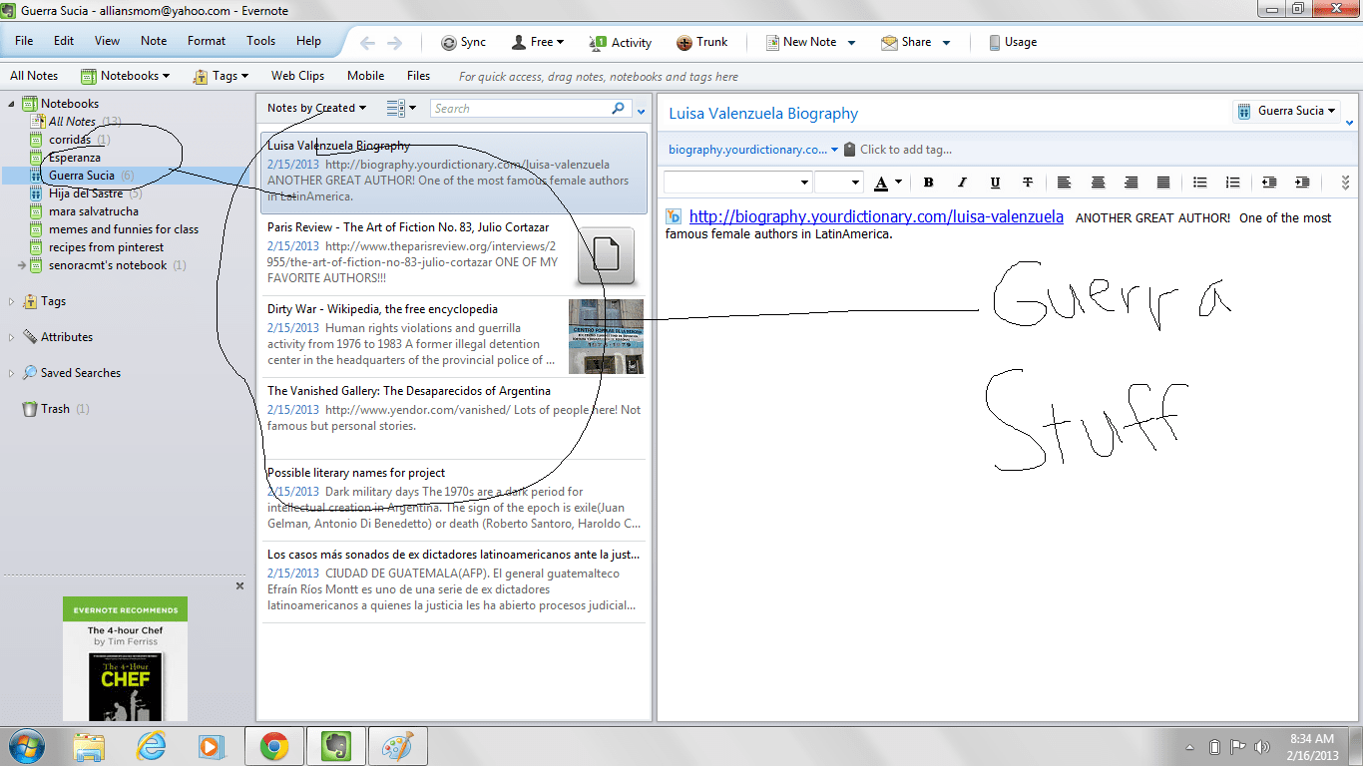Align note text to the left

click(1065, 183)
